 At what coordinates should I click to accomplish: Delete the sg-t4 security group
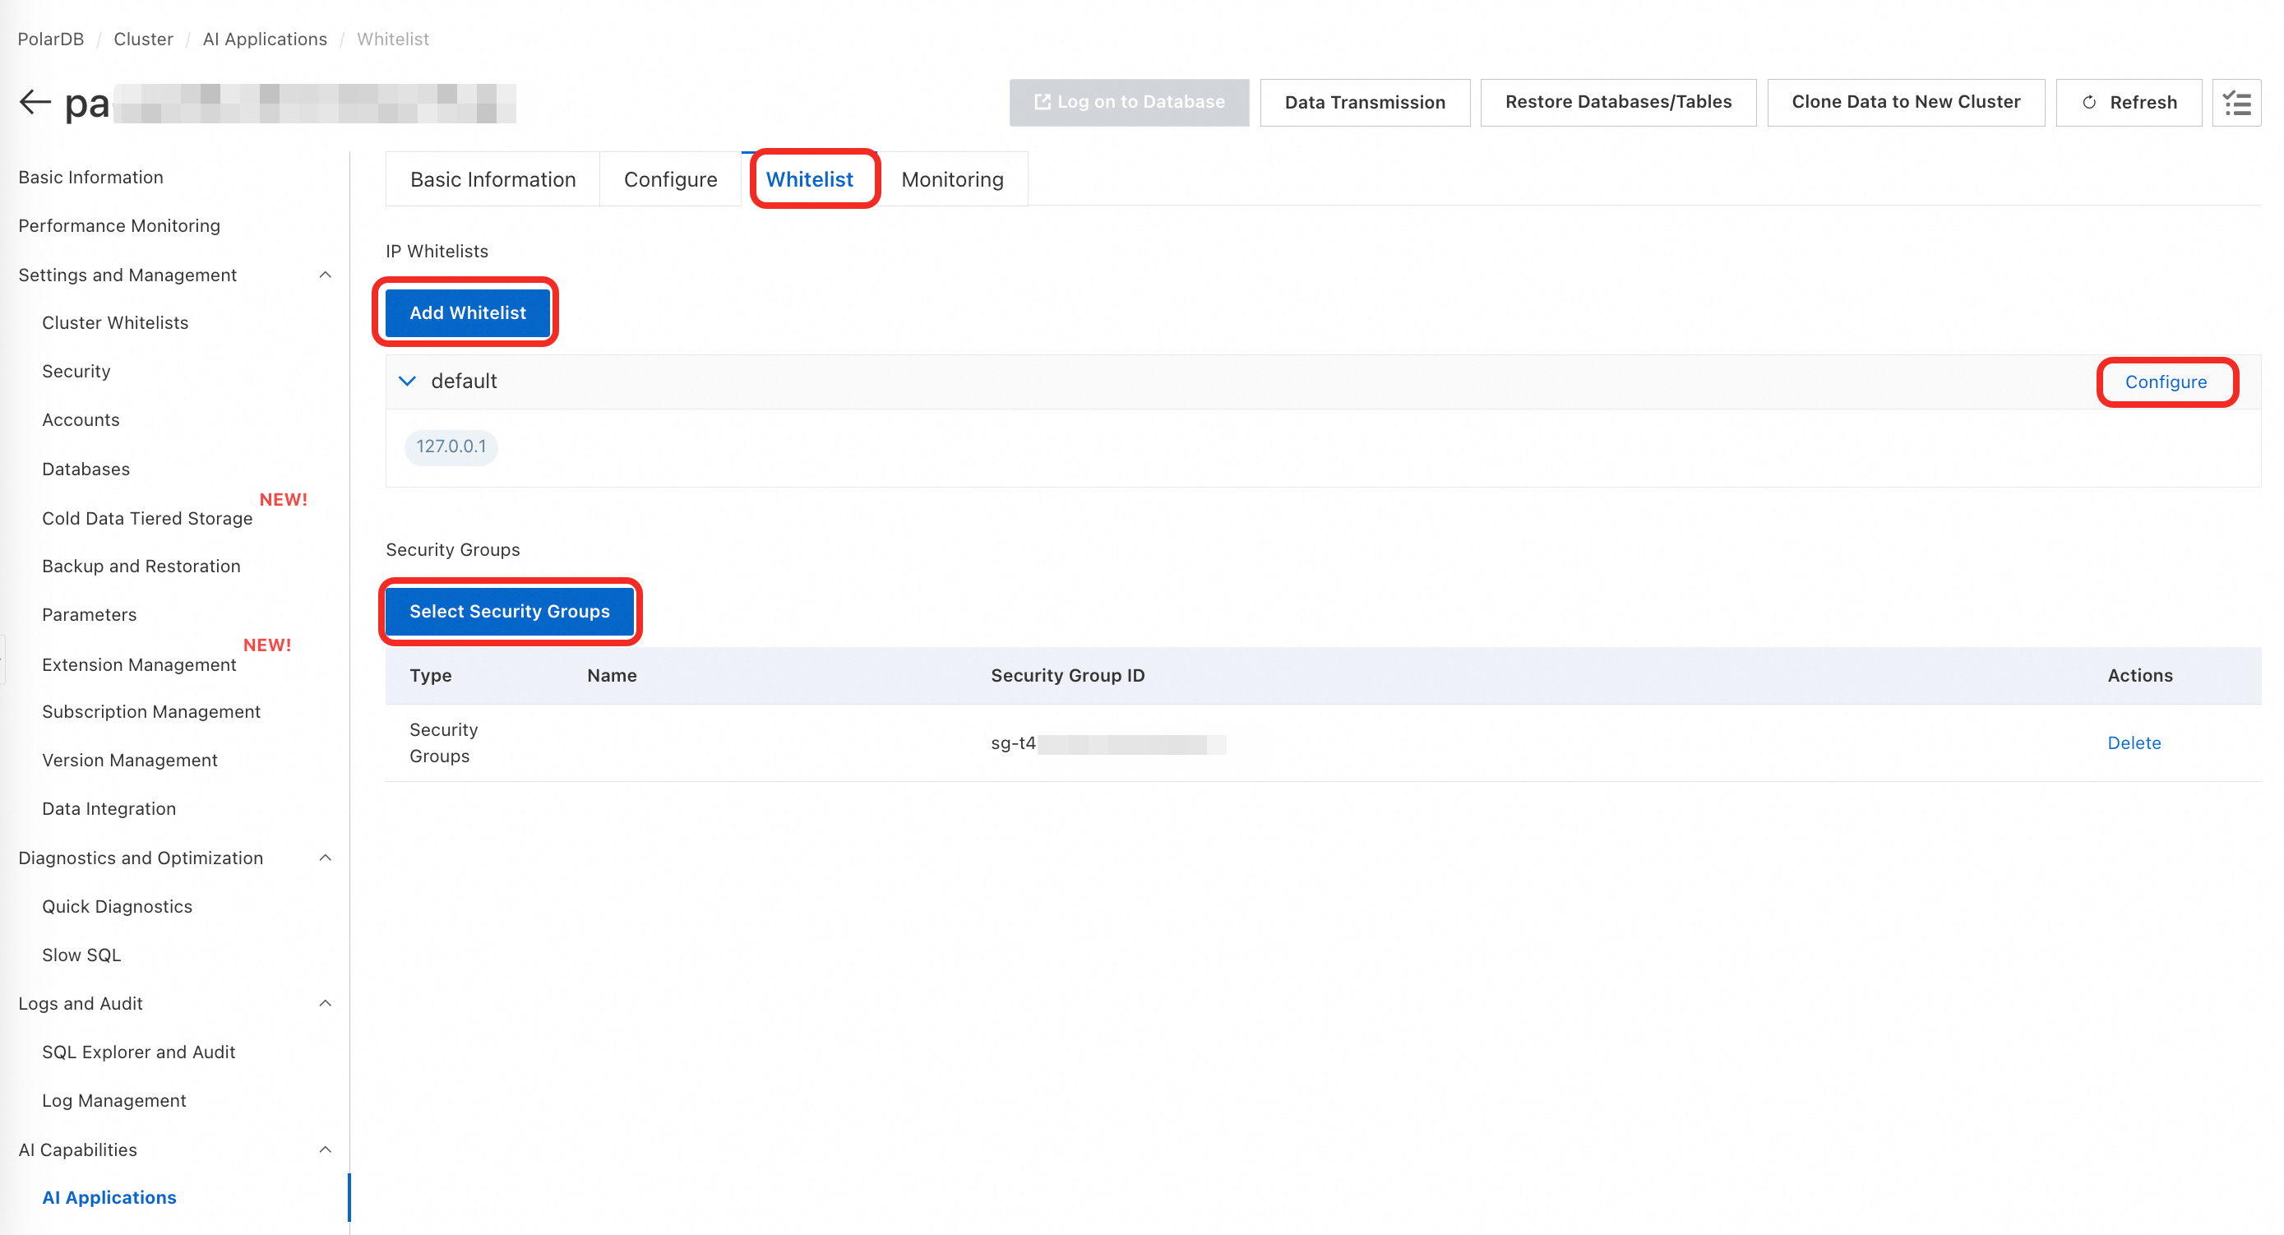pyautogui.click(x=2134, y=743)
